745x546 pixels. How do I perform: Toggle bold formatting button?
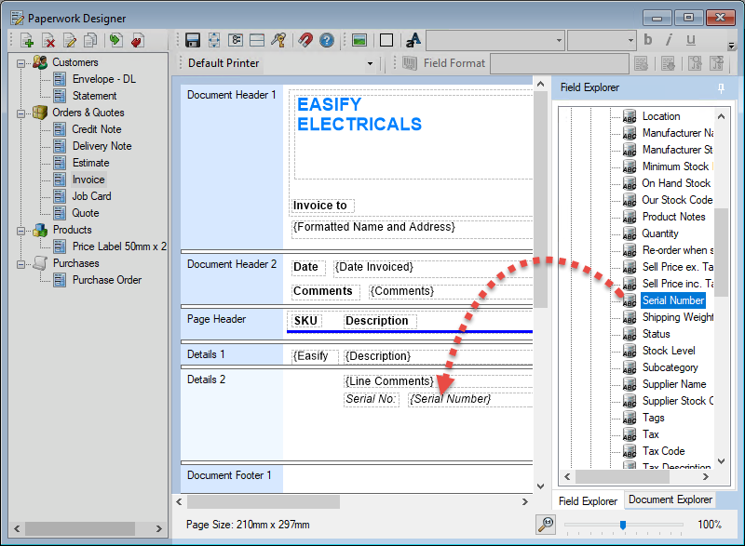click(648, 40)
